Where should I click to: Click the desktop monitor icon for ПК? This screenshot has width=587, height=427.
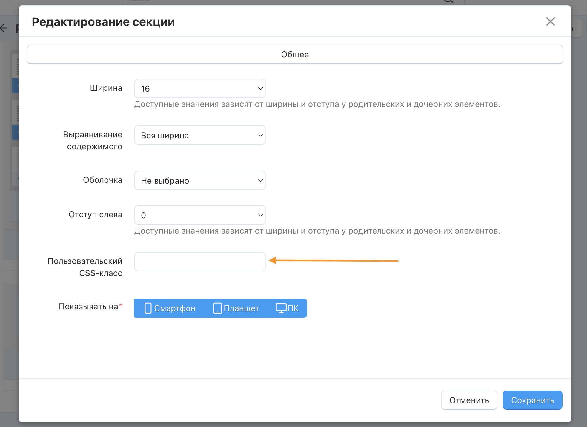281,308
